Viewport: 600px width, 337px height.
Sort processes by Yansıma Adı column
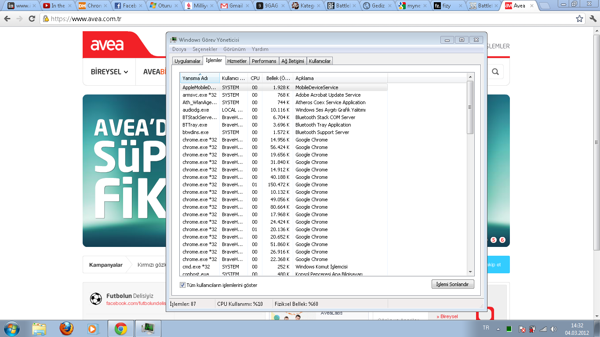tap(200, 78)
